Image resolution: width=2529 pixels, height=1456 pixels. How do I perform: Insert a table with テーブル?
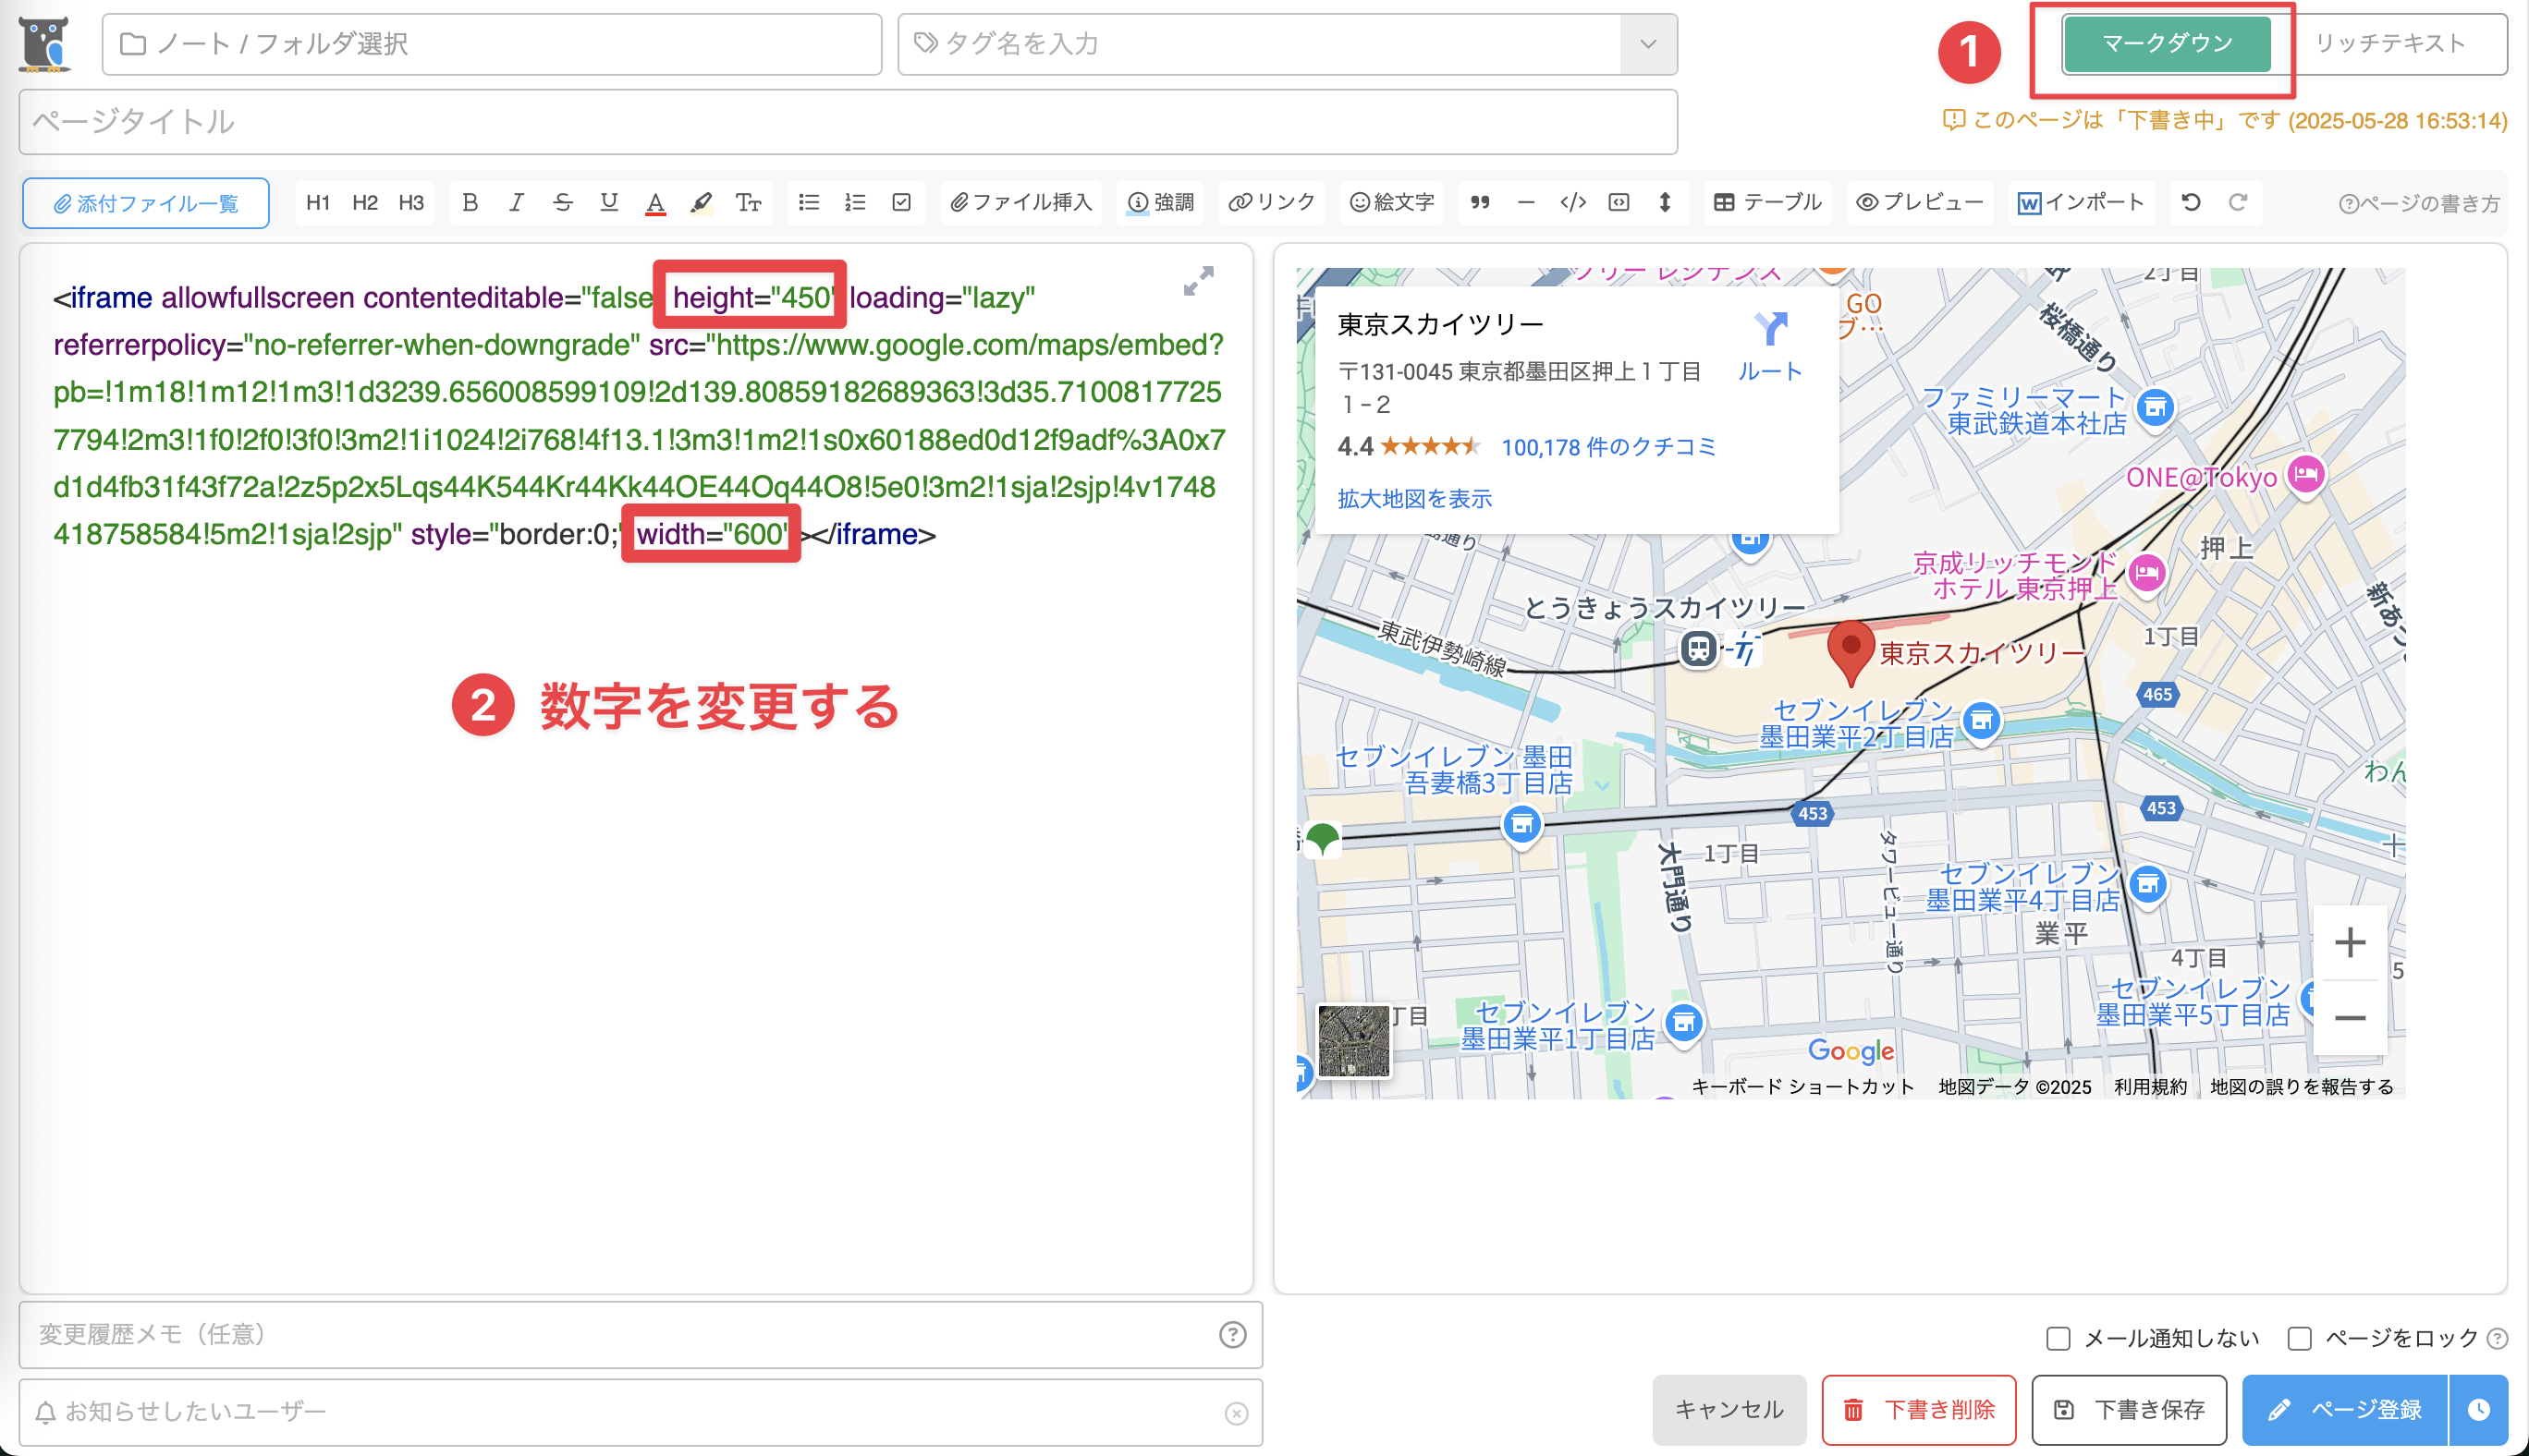pos(1766,203)
